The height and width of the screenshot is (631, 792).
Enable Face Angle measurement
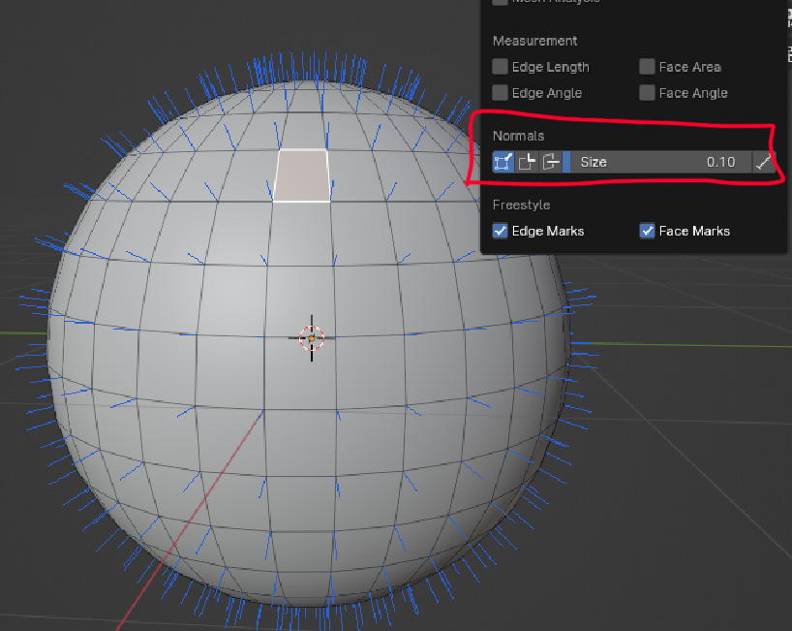tap(647, 92)
